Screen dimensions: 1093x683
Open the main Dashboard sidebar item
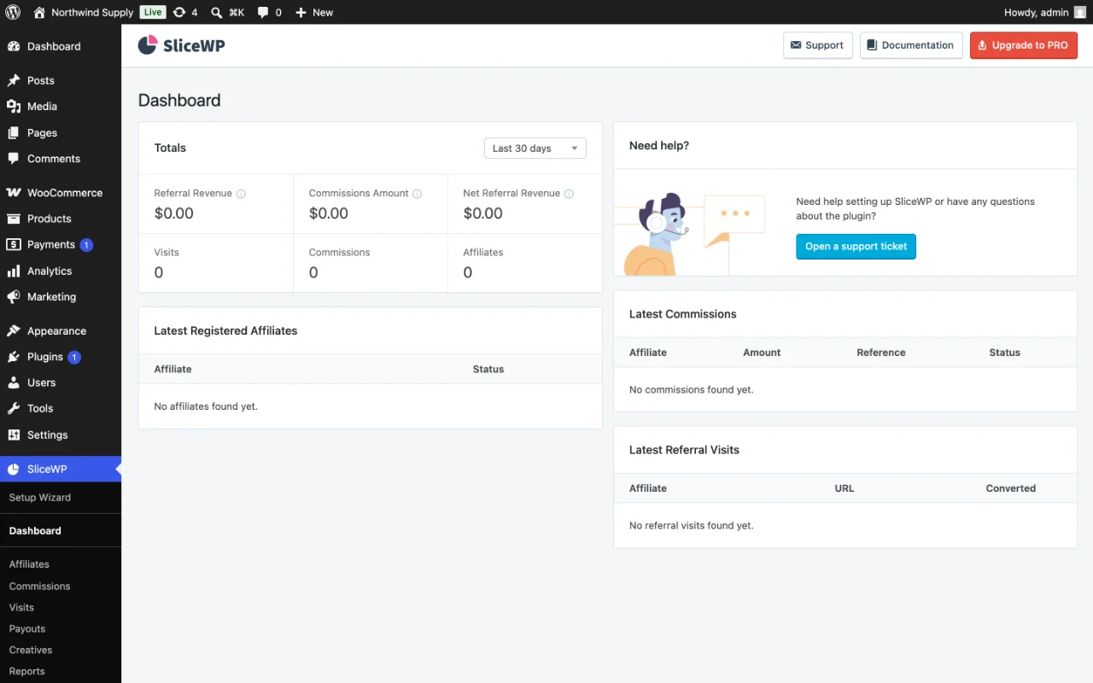click(x=61, y=46)
